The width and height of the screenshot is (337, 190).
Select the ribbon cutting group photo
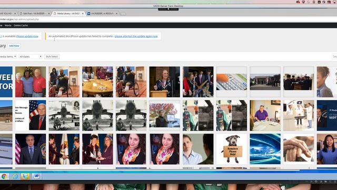[x=198, y=82]
